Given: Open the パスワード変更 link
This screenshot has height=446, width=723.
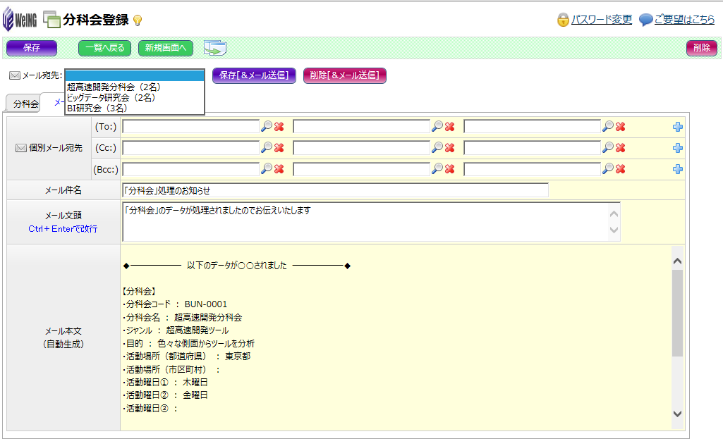Looking at the screenshot, I should point(602,20).
